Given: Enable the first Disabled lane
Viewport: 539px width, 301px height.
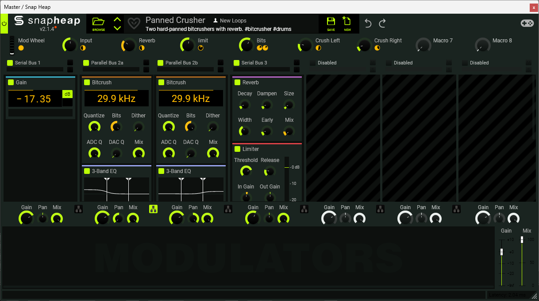Looking at the screenshot, I should pyautogui.click(x=313, y=63).
